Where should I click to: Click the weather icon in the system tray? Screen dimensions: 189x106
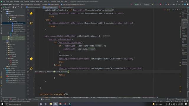click(154, 104)
